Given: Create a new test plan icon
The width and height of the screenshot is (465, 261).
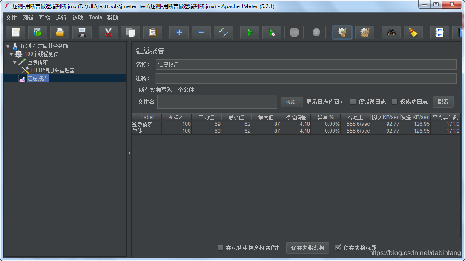Looking at the screenshot, I should click(x=16, y=32).
